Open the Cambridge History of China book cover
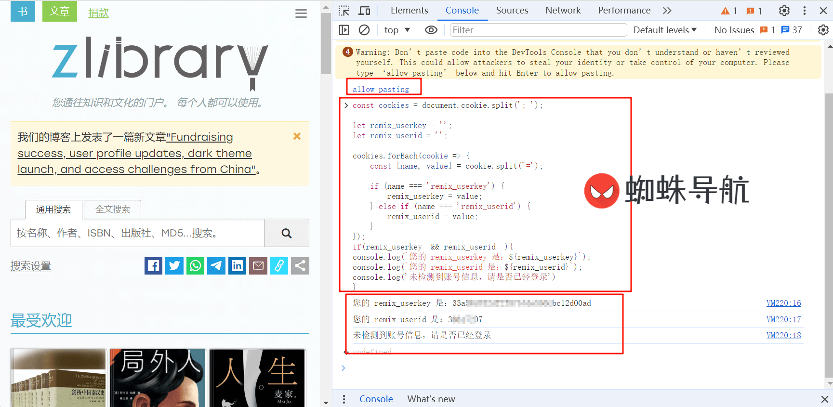 (58, 378)
